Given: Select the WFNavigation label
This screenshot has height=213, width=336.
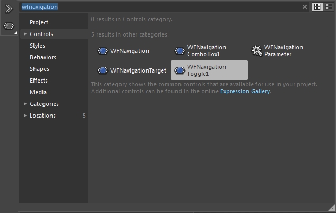Looking at the screenshot, I should pyautogui.click(x=130, y=51).
